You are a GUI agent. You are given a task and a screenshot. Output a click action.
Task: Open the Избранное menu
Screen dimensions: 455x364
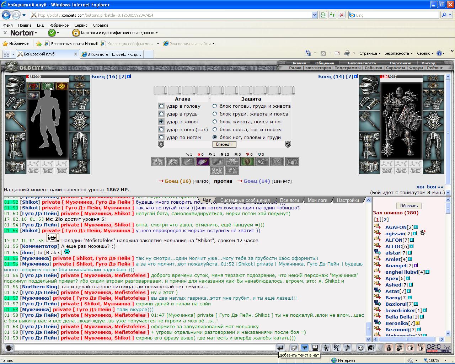59,25
